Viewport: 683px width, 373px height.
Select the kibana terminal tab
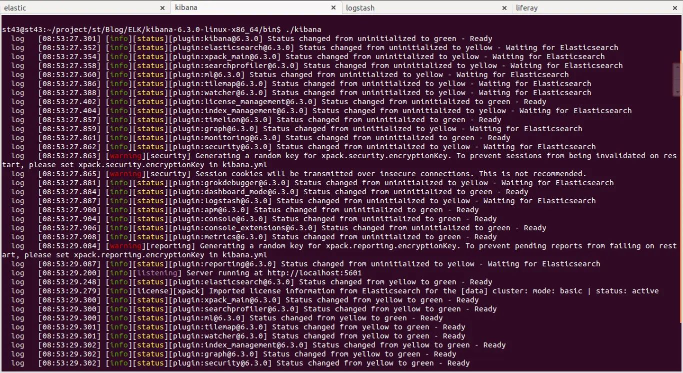click(x=256, y=8)
